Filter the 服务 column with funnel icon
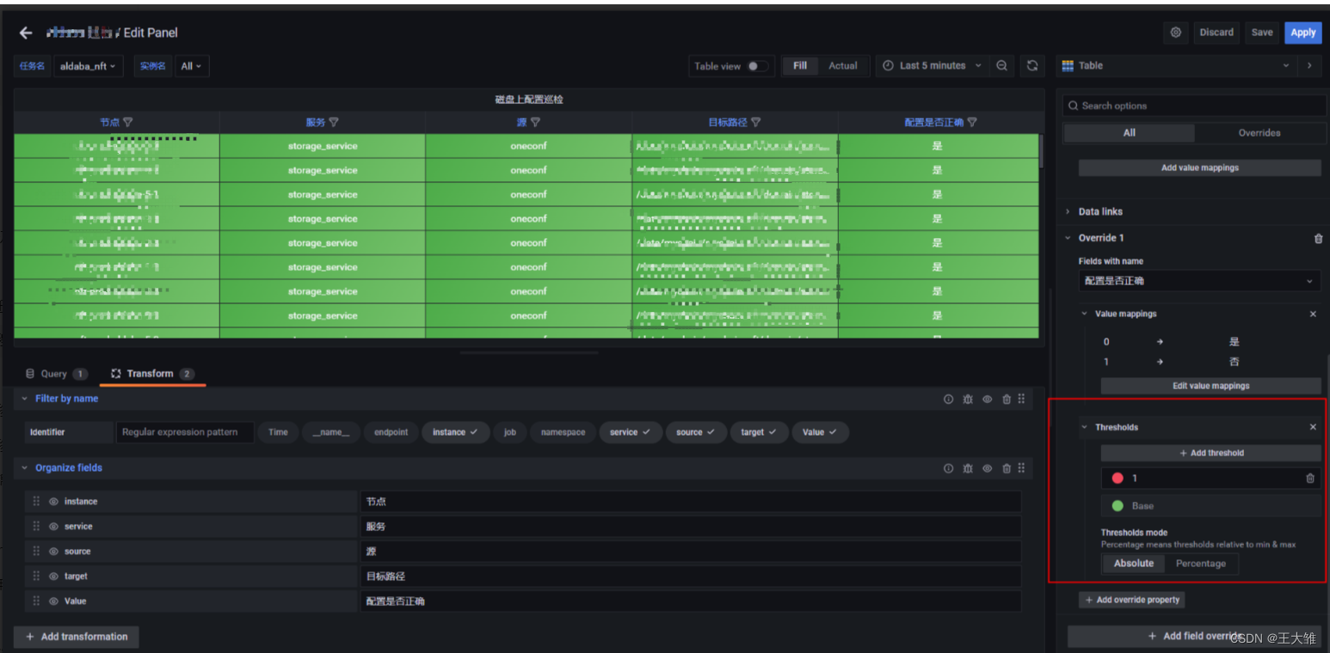This screenshot has height=653, width=1330. (334, 123)
